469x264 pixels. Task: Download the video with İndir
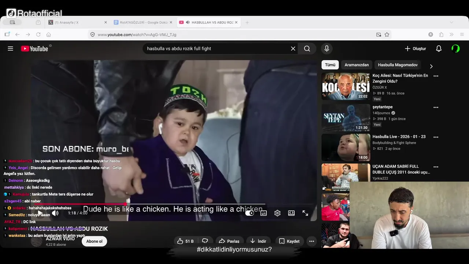coord(258,241)
